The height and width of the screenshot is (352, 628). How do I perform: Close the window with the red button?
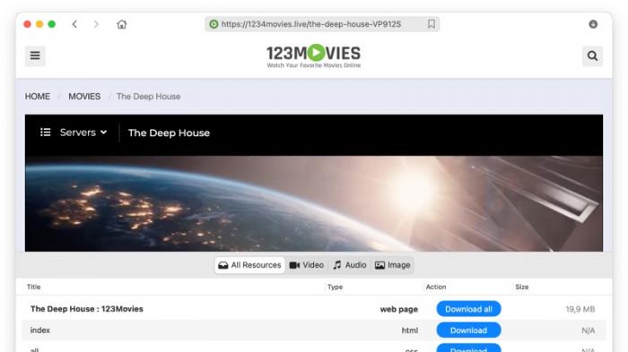click(x=27, y=24)
